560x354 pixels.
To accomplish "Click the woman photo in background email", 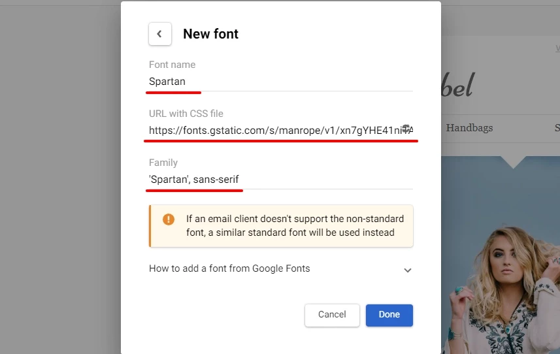I will click(501, 255).
